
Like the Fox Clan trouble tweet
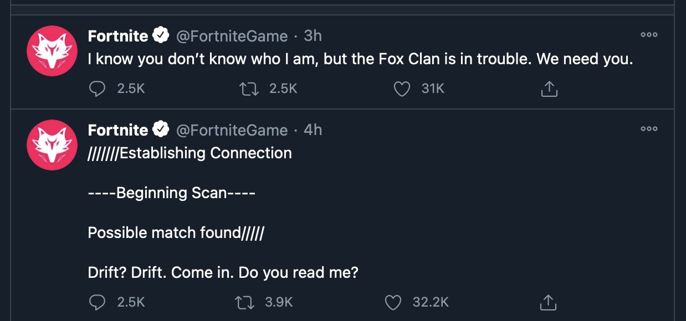coord(401,89)
